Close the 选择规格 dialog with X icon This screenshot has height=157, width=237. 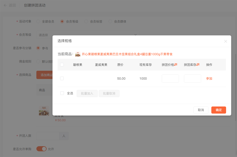click(226, 41)
